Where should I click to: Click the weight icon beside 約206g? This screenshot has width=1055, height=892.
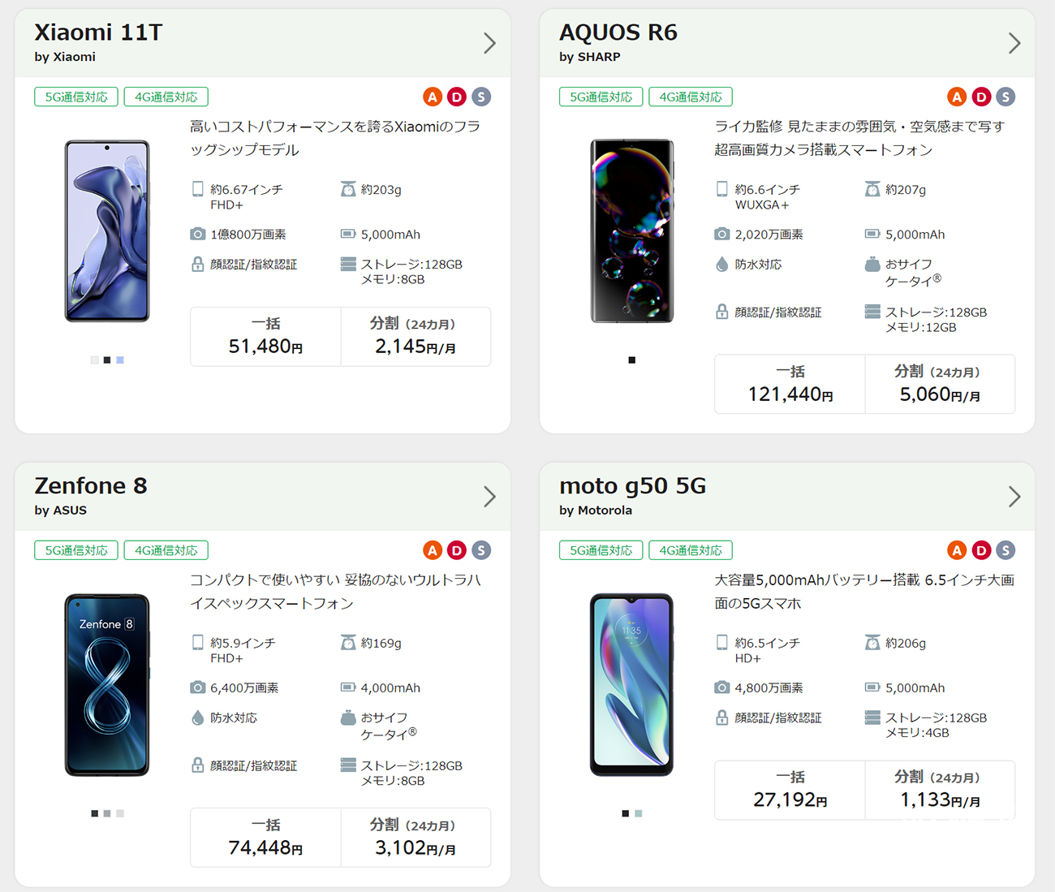[x=872, y=643]
